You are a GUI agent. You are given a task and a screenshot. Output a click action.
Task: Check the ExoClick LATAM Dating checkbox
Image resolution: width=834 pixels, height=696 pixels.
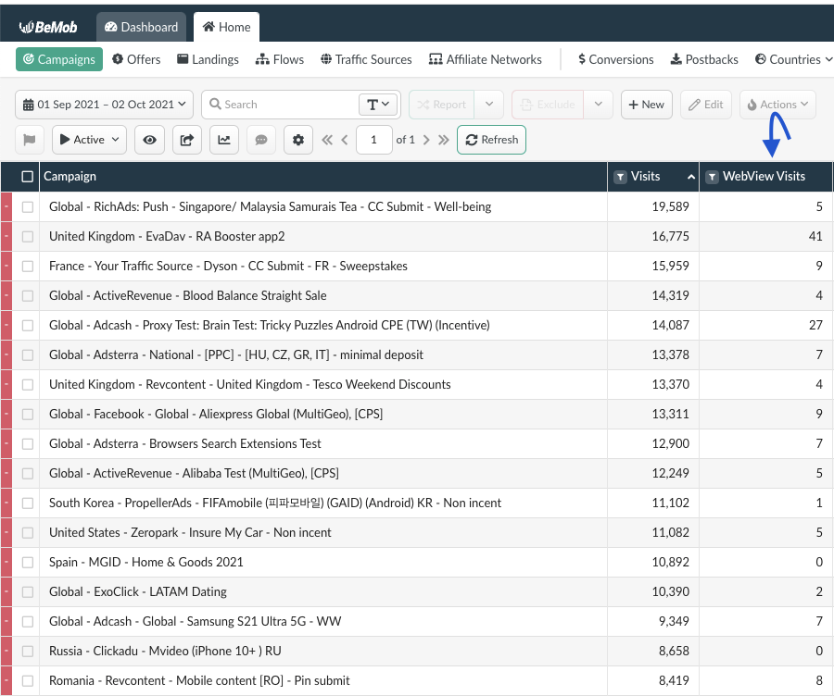[28, 591]
